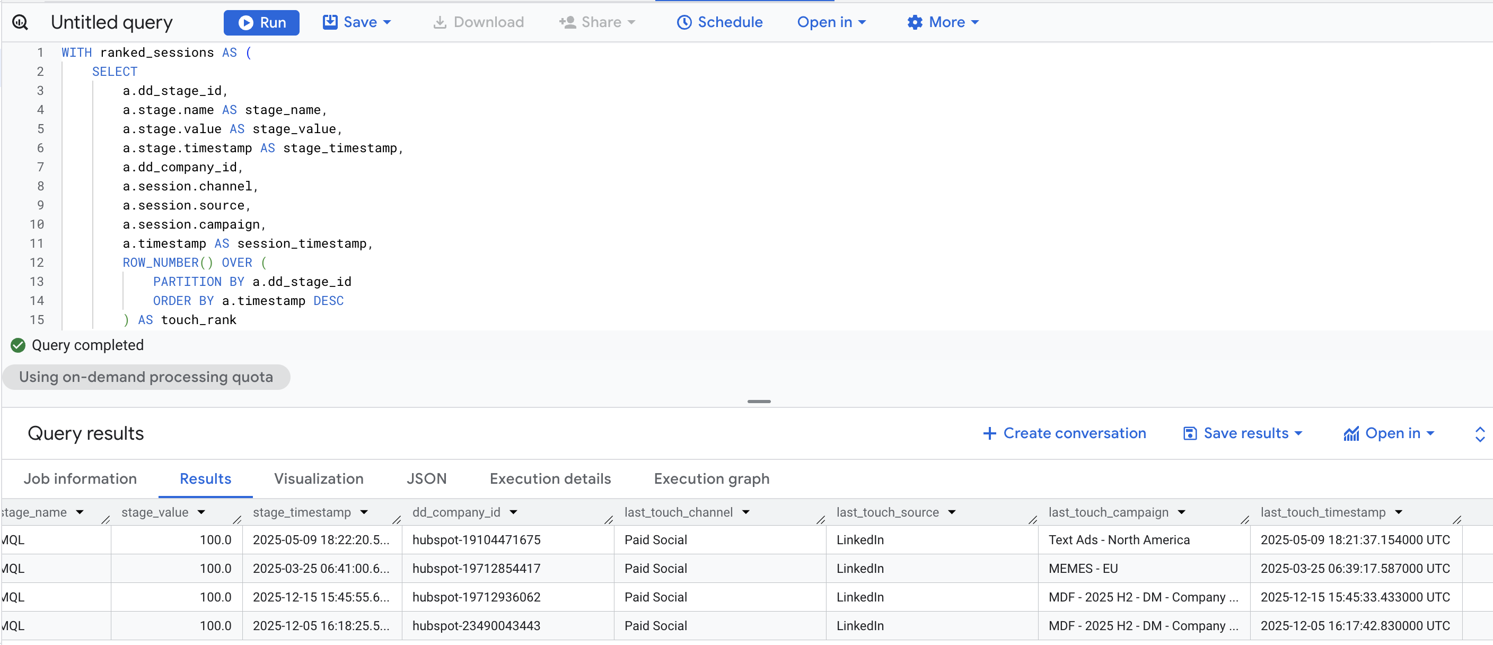The height and width of the screenshot is (645, 1493).
Task: Click the Download icon in the toolbar
Action: point(440,22)
